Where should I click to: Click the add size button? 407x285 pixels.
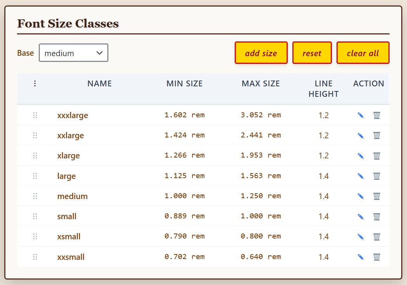(261, 53)
